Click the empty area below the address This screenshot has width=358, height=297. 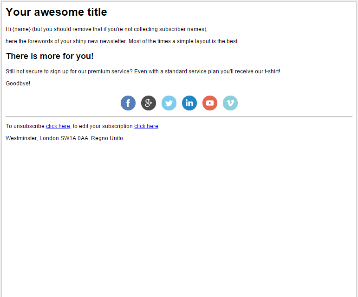[179, 213]
